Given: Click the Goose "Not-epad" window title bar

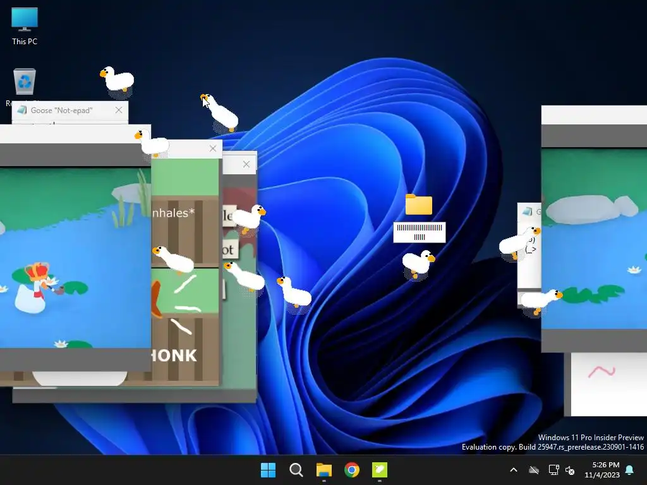Looking at the screenshot, I should [x=70, y=110].
